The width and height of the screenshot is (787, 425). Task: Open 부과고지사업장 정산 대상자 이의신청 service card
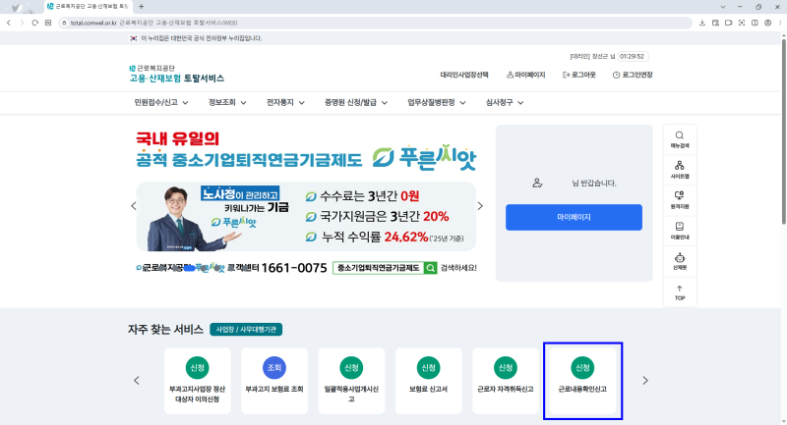(x=198, y=381)
